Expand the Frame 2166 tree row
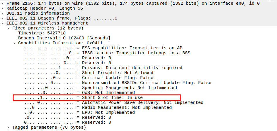This screenshot has width=277, height=131. tap(3, 3)
